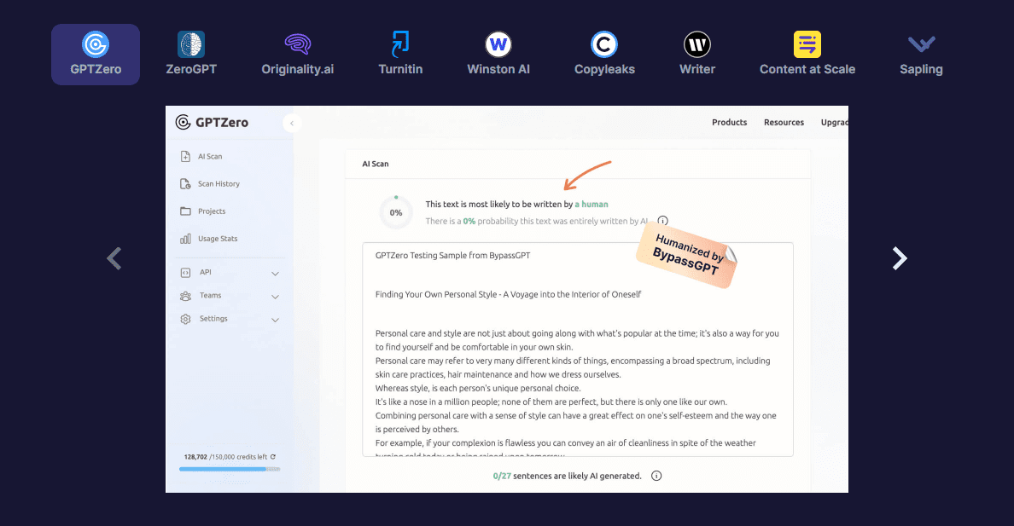Click the Content at Scale yellow icon

(807, 44)
